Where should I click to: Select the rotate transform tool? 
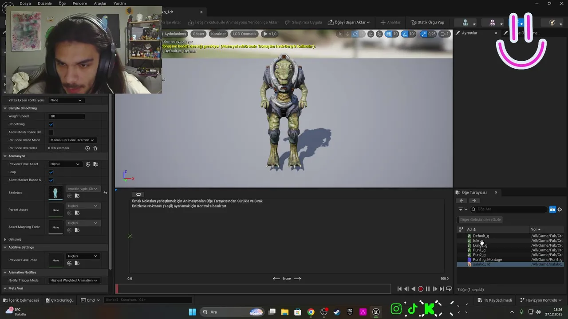tap(355, 34)
